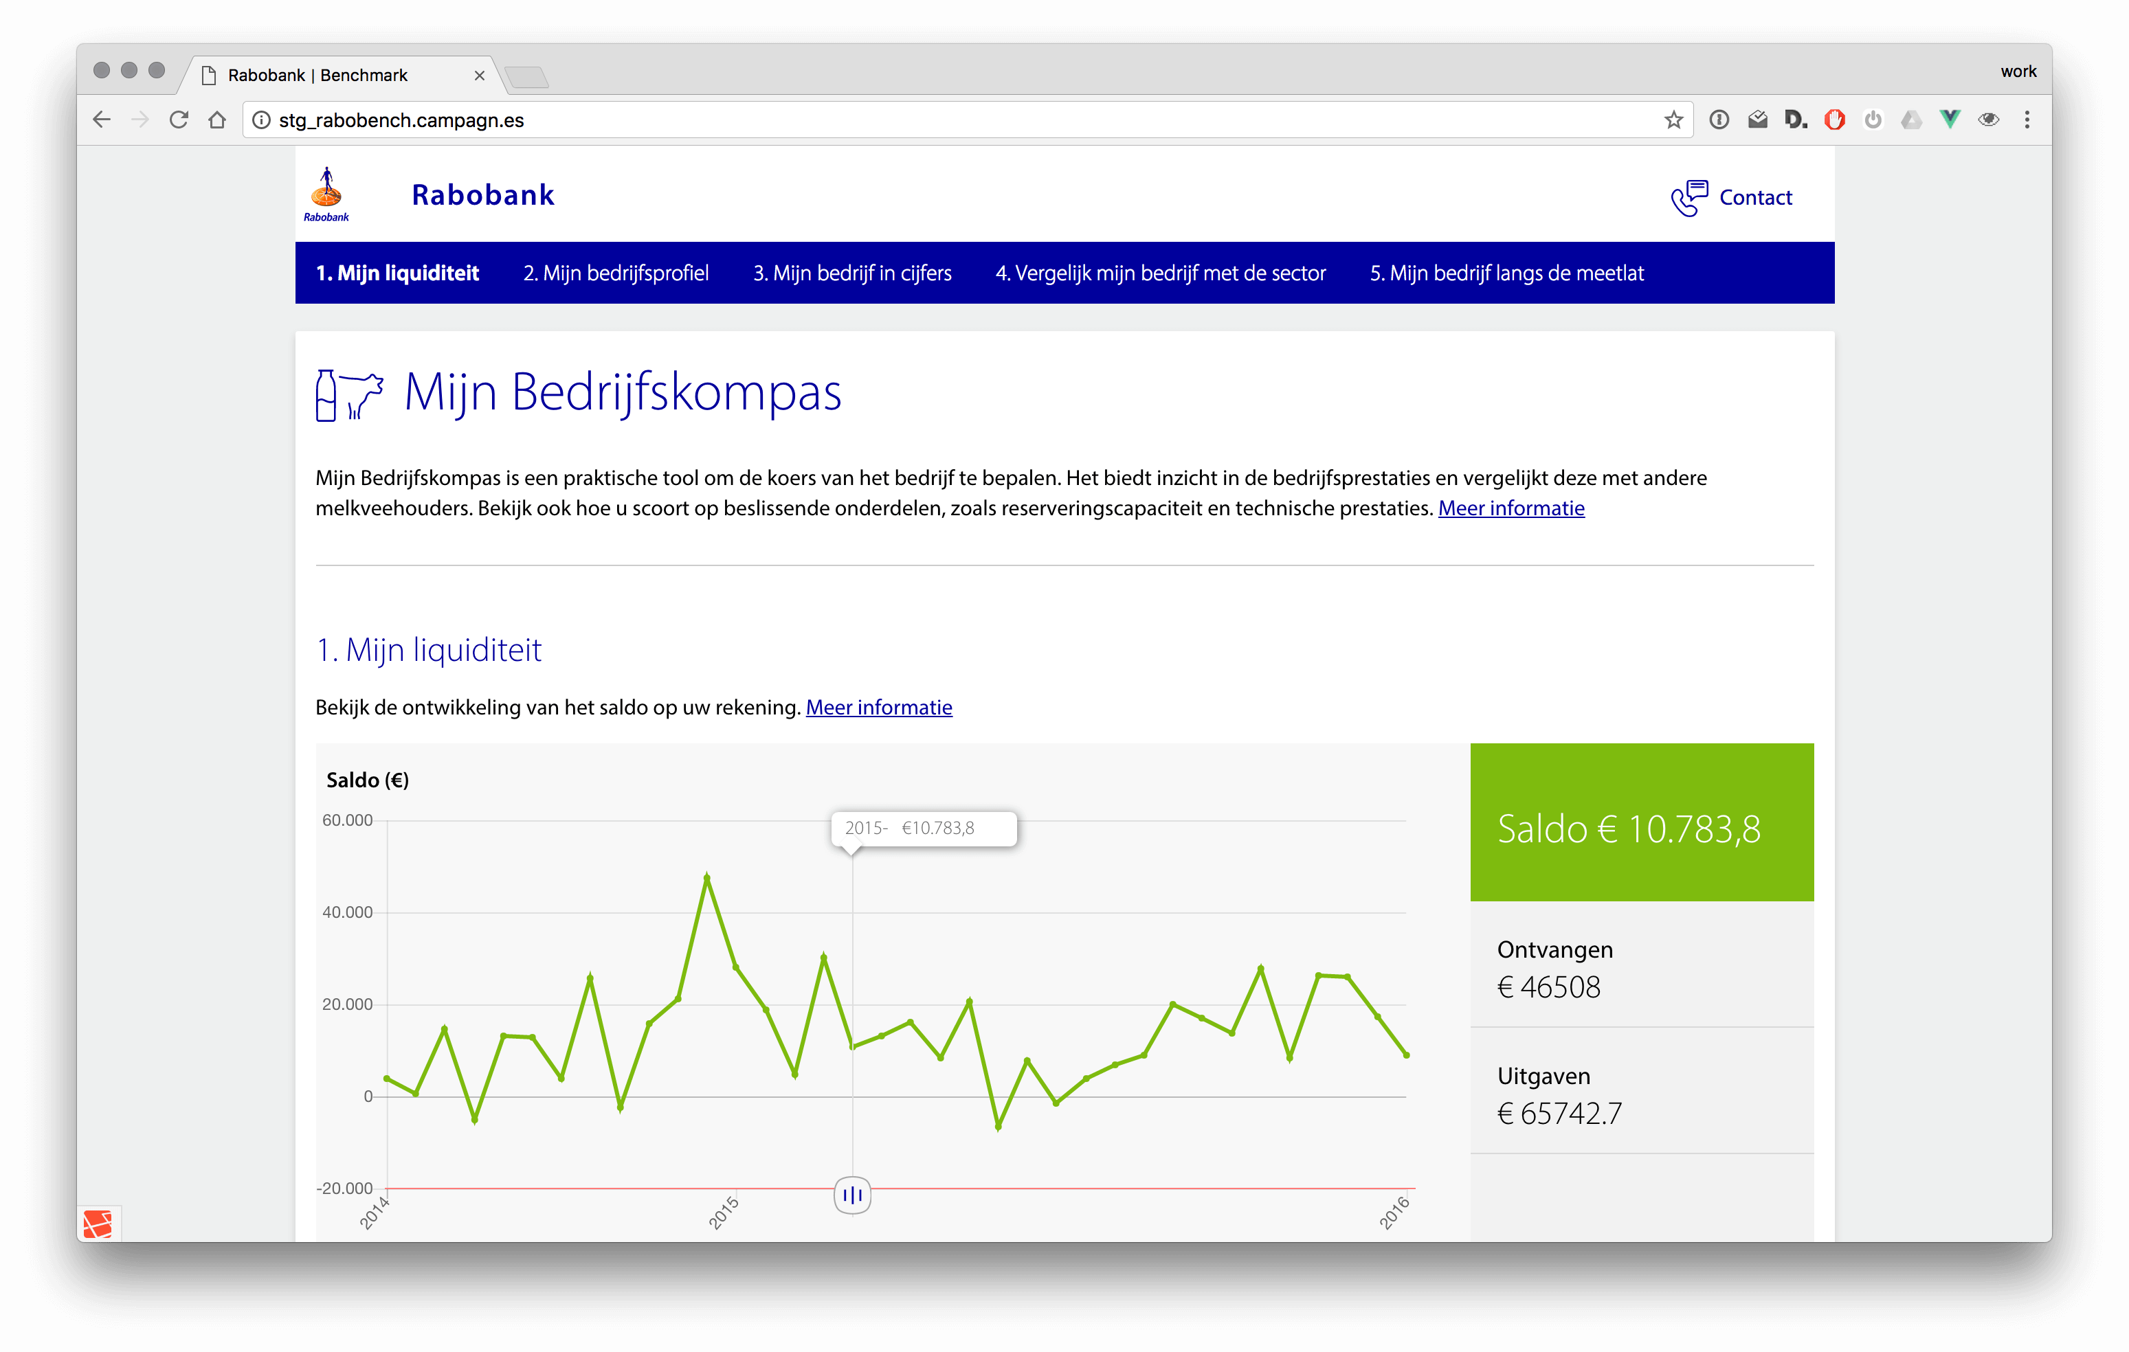Open '4. Vergelijk mijn bedrijf met de sector'
Screen dimensions: 2129x1352
1161,273
